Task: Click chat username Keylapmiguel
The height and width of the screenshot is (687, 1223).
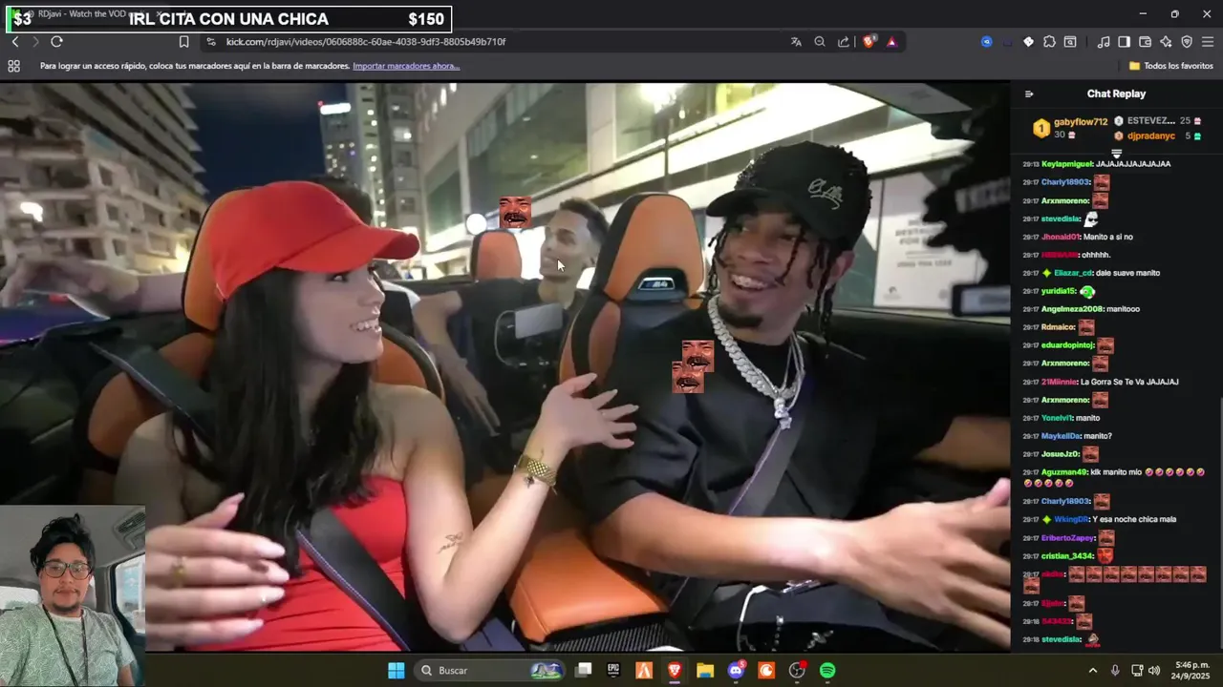Action: (x=1067, y=164)
